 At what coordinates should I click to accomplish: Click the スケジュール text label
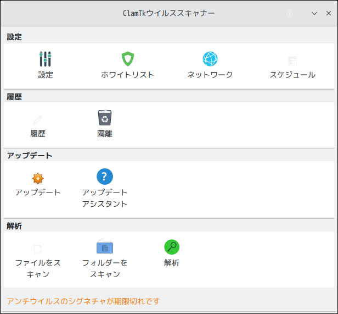point(292,75)
